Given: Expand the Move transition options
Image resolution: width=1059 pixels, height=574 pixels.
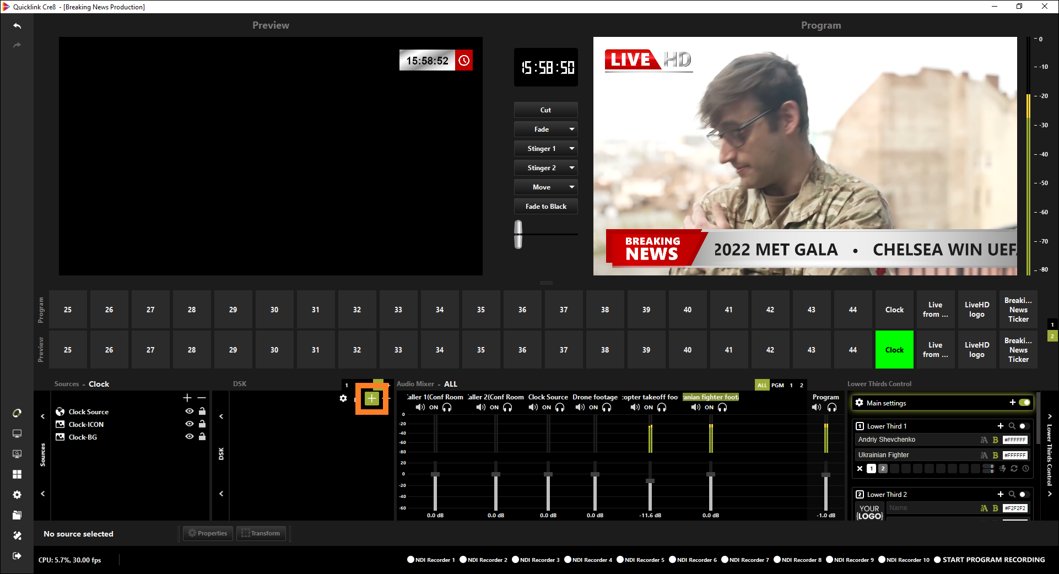Looking at the screenshot, I should pyautogui.click(x=572, y=187).
